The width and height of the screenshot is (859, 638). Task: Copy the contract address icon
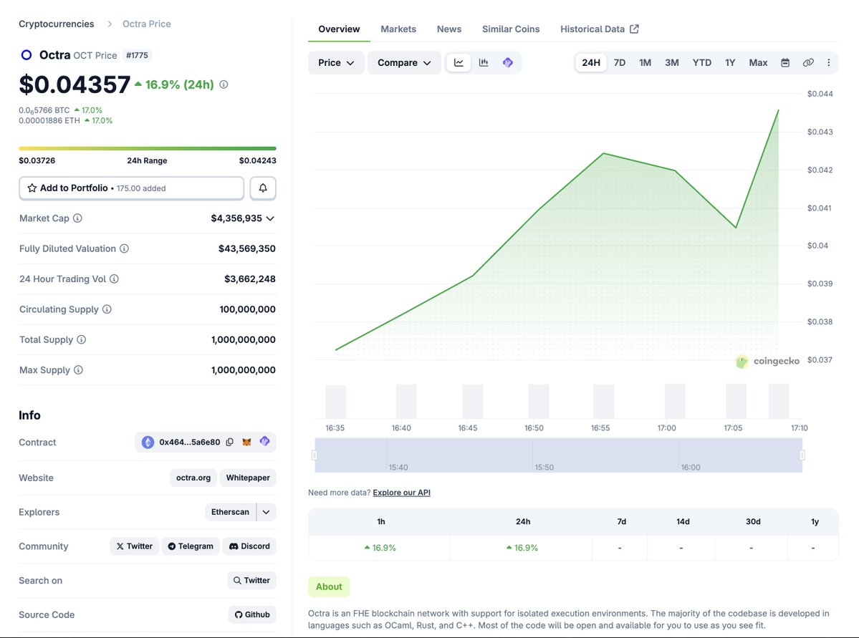coord(230,442)
